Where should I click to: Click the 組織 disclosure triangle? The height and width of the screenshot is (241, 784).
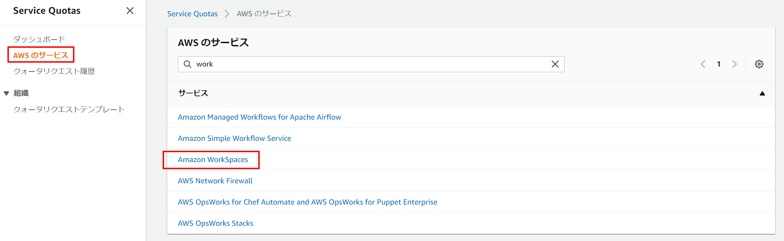point(6,93)
